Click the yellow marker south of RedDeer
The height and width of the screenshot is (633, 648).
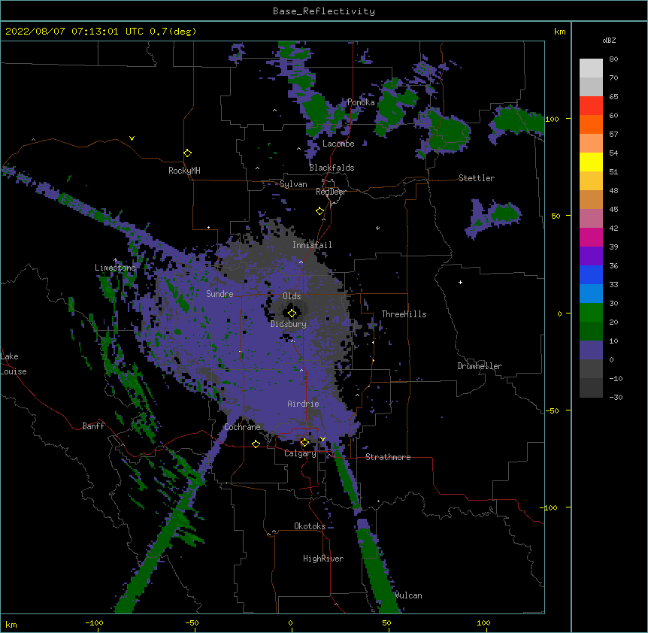320,211
